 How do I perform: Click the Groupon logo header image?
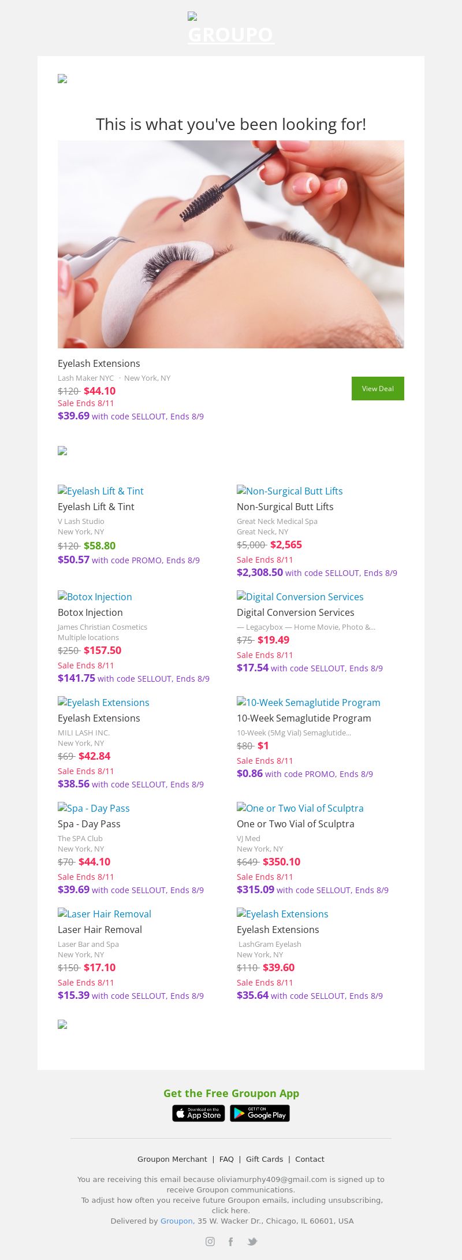click(231, 29)
